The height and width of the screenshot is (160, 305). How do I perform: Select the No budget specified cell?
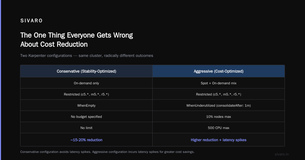[x=86, y=117]
